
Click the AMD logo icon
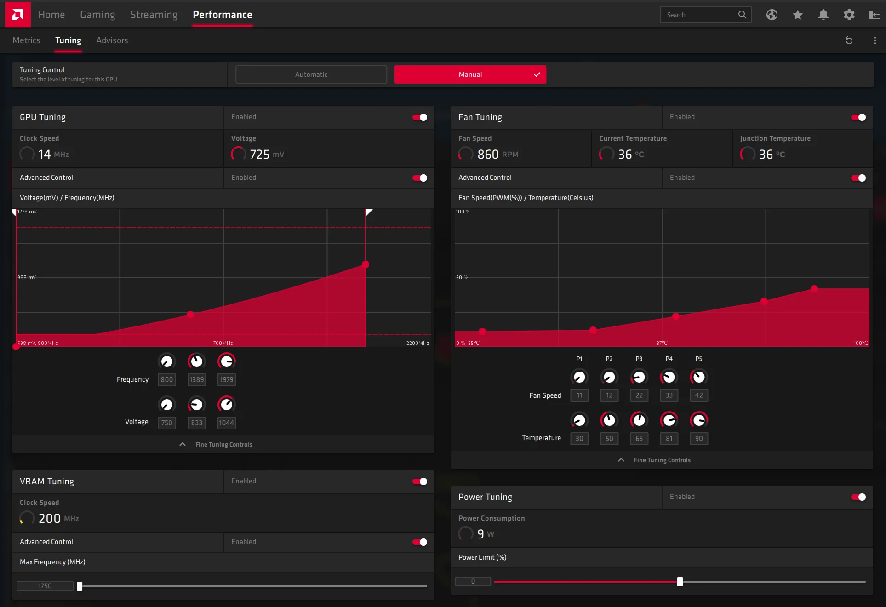pyautogui.click(x=18, y=14)
